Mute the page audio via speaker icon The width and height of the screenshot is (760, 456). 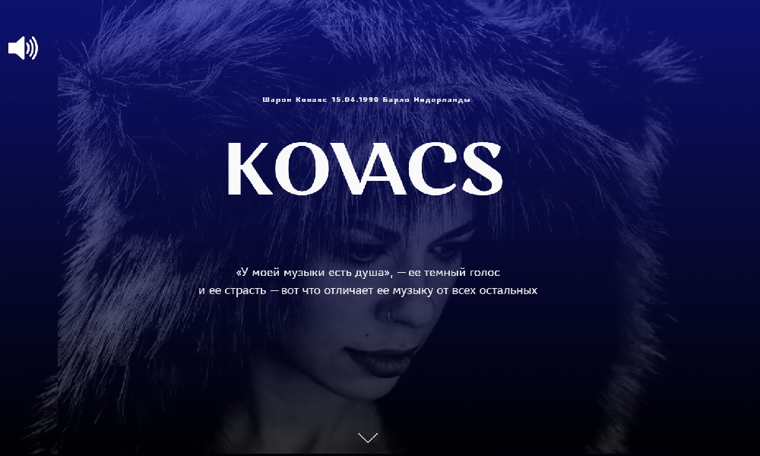coord(23,48)
